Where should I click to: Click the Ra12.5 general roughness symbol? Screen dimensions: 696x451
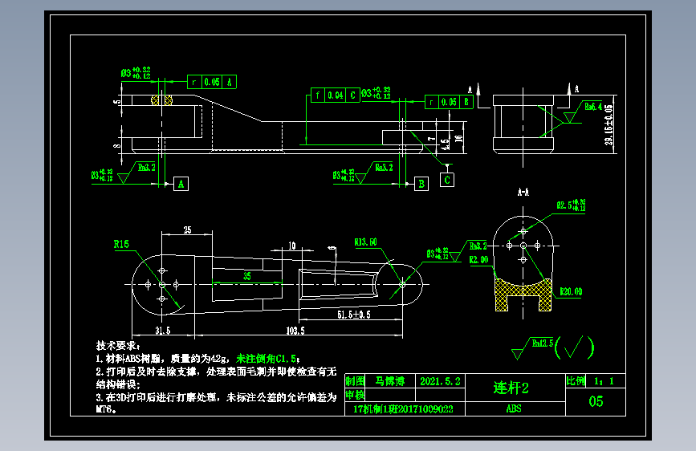click(533, 347)
